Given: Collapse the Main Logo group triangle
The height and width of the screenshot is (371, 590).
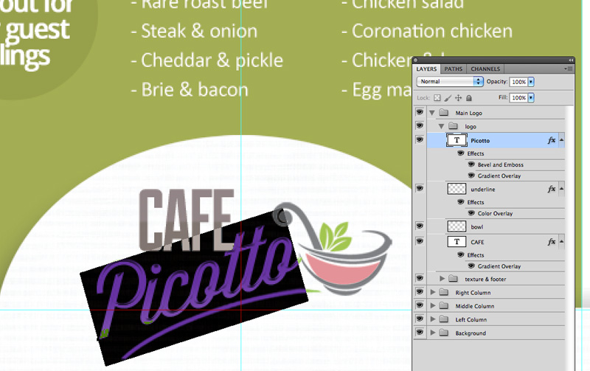Looking at the screenshot, I should click(432, 113).
